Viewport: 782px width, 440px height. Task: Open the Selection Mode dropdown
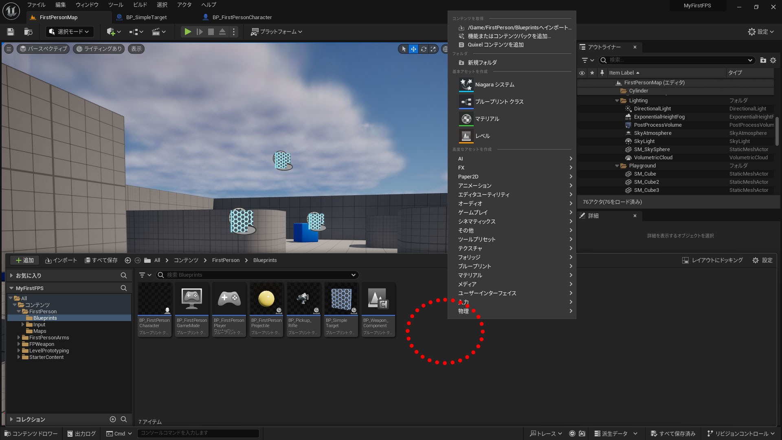click(x=70, y=32)
